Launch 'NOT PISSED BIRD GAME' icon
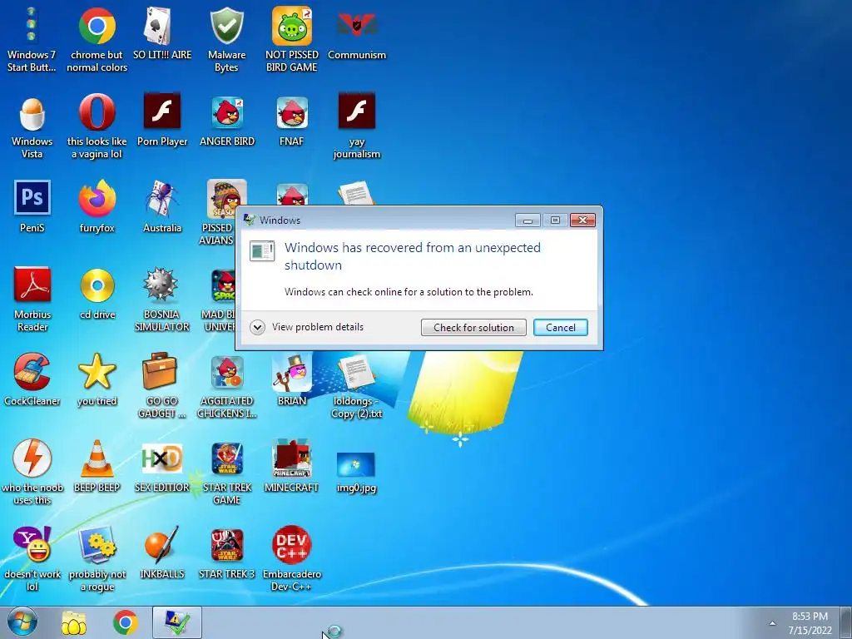852x639 pixels. pyautogui.click(x=292, y=39)
